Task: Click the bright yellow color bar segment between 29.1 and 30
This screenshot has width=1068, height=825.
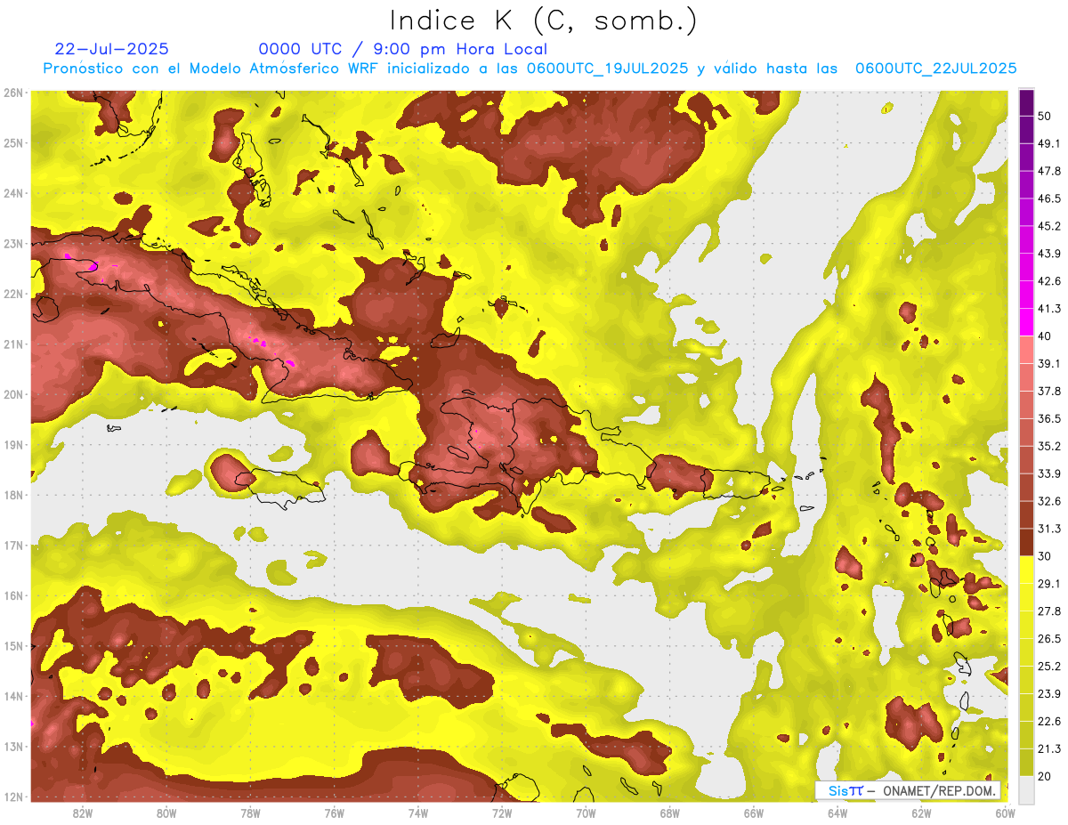Action: tap(1026, 570)
